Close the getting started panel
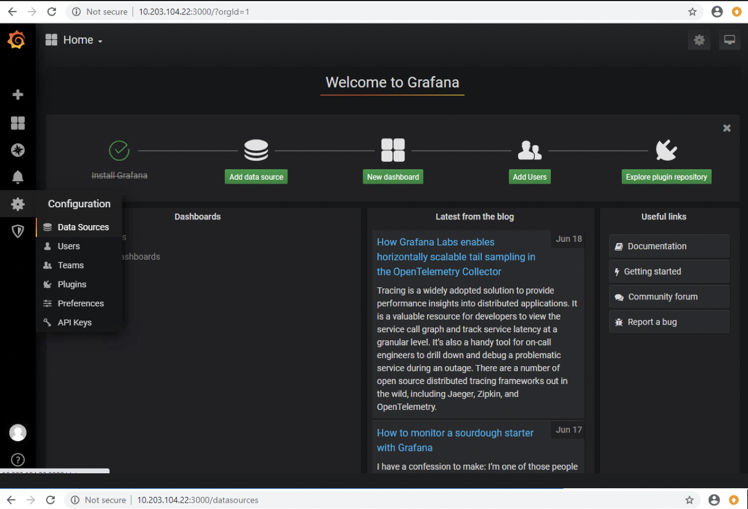The image size is (748, 509). coord(727,128)
